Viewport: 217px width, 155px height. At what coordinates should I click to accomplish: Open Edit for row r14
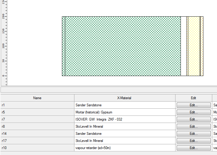pyautogui.click(x=194, y=134)
